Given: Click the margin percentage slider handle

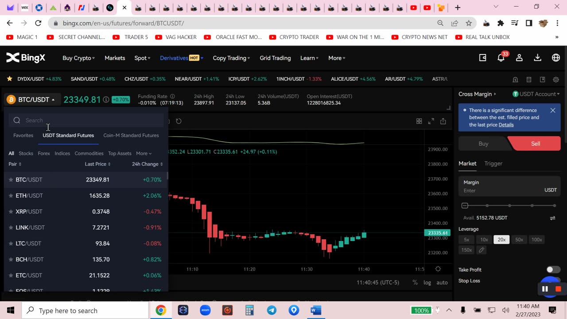Looking at the screenshot, I should 465,206.
